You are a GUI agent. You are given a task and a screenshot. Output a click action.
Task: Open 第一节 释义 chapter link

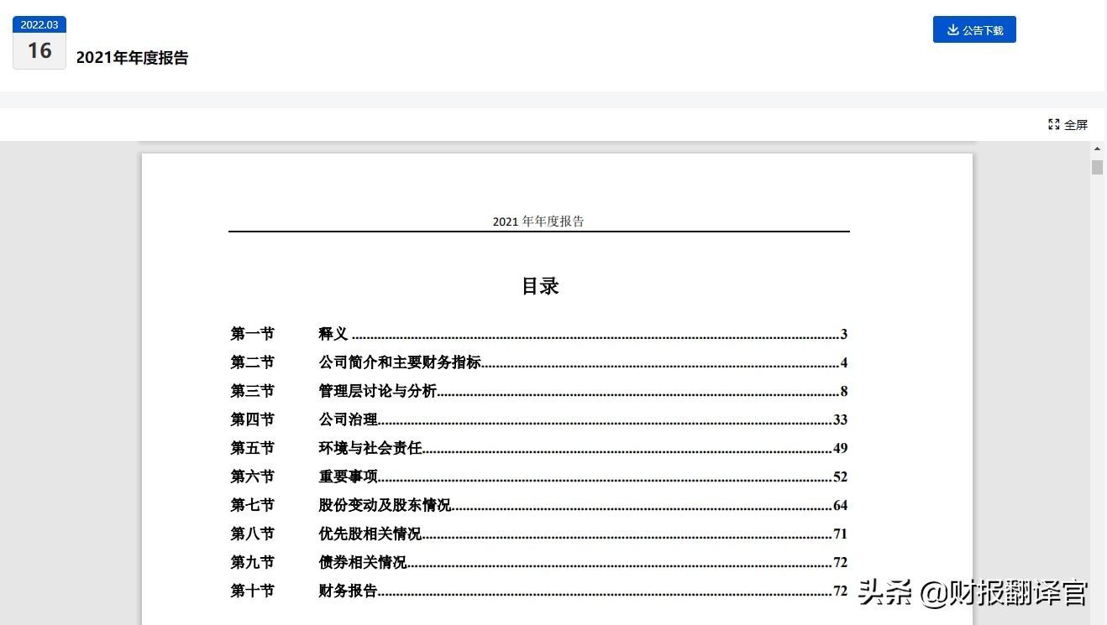[x=333, y=333]
